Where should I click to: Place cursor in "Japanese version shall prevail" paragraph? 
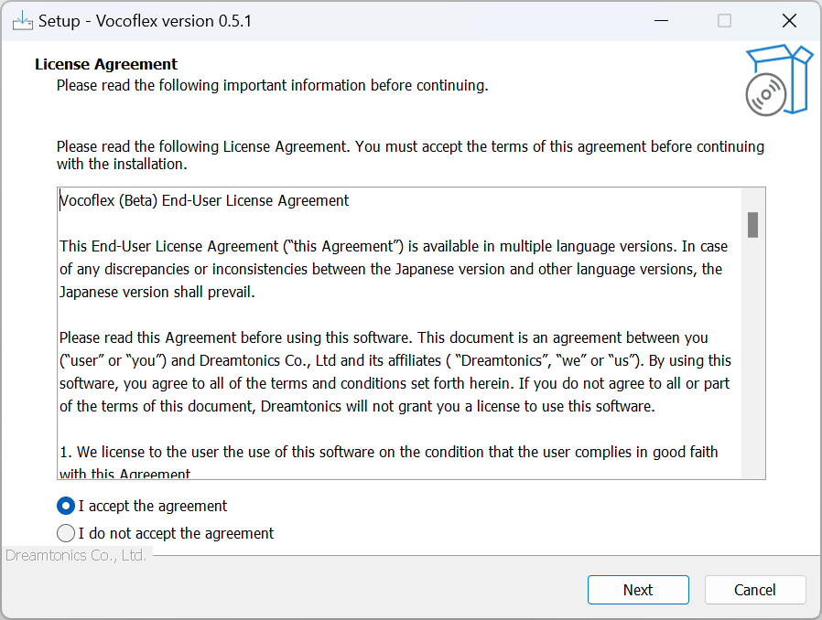394,269
